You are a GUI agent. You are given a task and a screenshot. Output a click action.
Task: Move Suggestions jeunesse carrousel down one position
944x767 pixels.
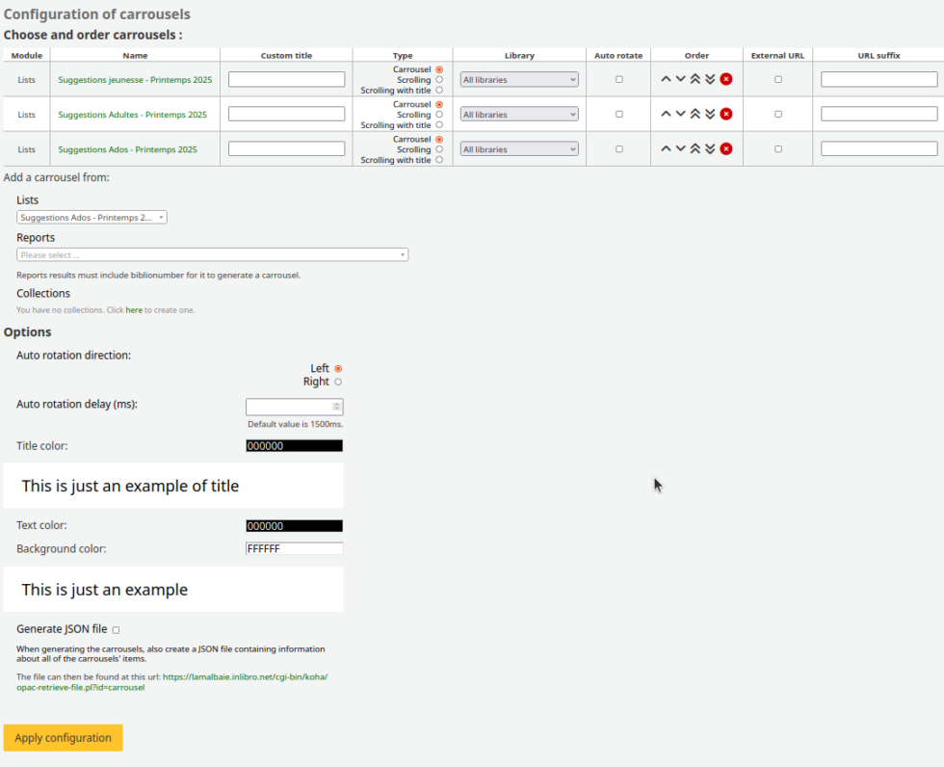click(680, 79)
